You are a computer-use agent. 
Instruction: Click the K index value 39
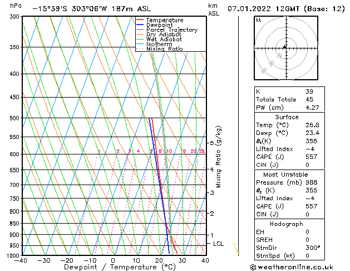[x=309, y=91]
